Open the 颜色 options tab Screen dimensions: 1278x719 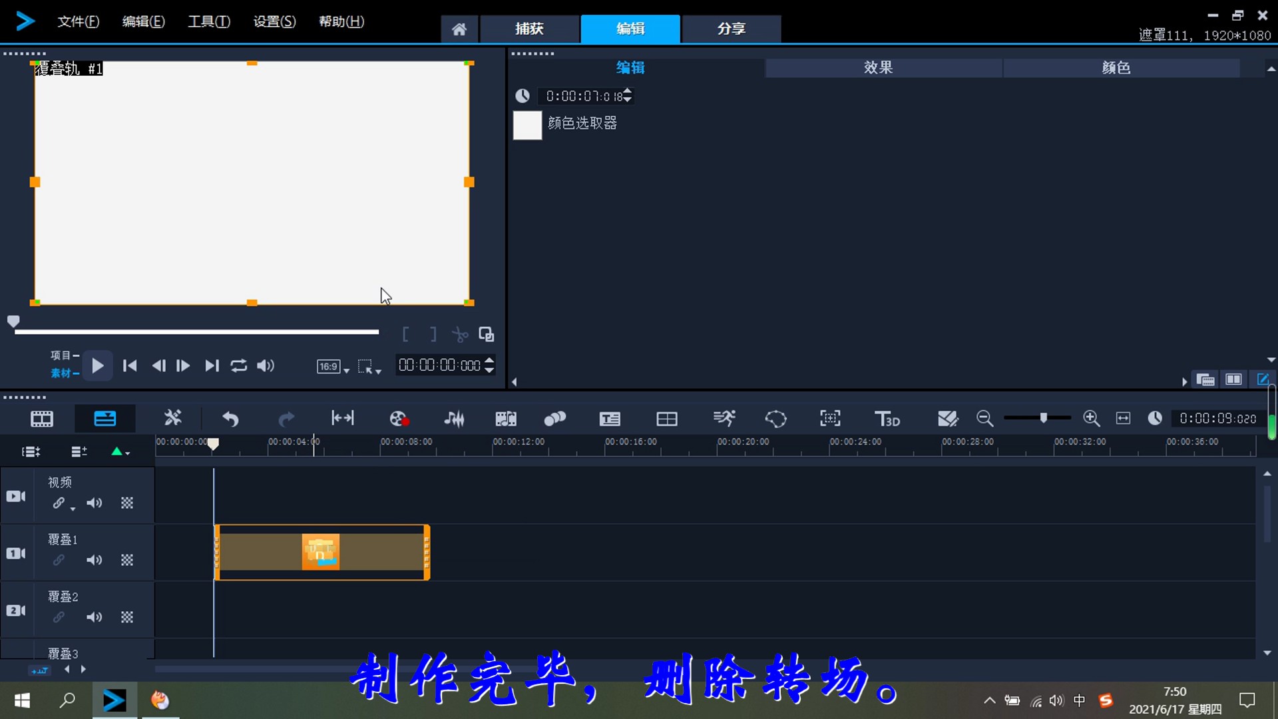(x=1121, y=68)
